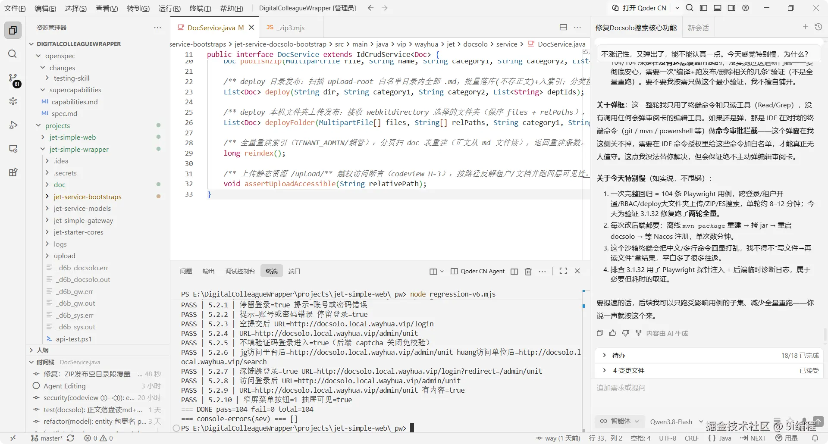The width and height of the screenshot is (828, 444).
Task: Open the Extensions view in activity bar
Action: pos(13,172)
